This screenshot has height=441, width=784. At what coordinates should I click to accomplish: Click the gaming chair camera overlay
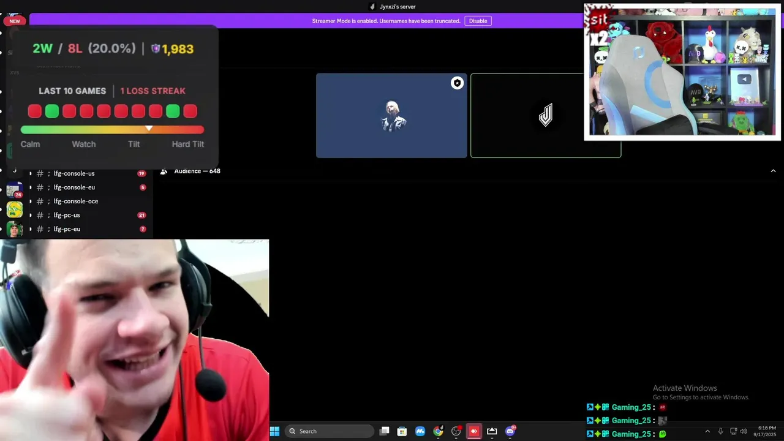(x=682, y=72)
